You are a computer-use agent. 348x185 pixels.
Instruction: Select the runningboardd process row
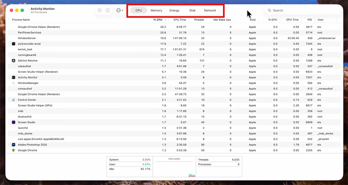[174, 55]
